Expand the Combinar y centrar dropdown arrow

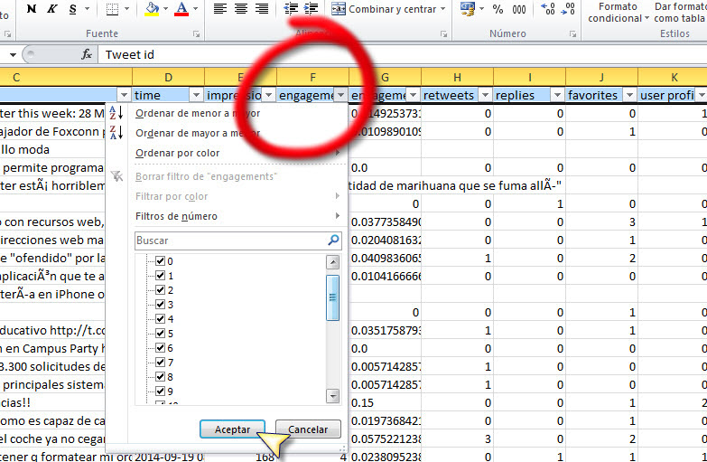tap(443, 9)
